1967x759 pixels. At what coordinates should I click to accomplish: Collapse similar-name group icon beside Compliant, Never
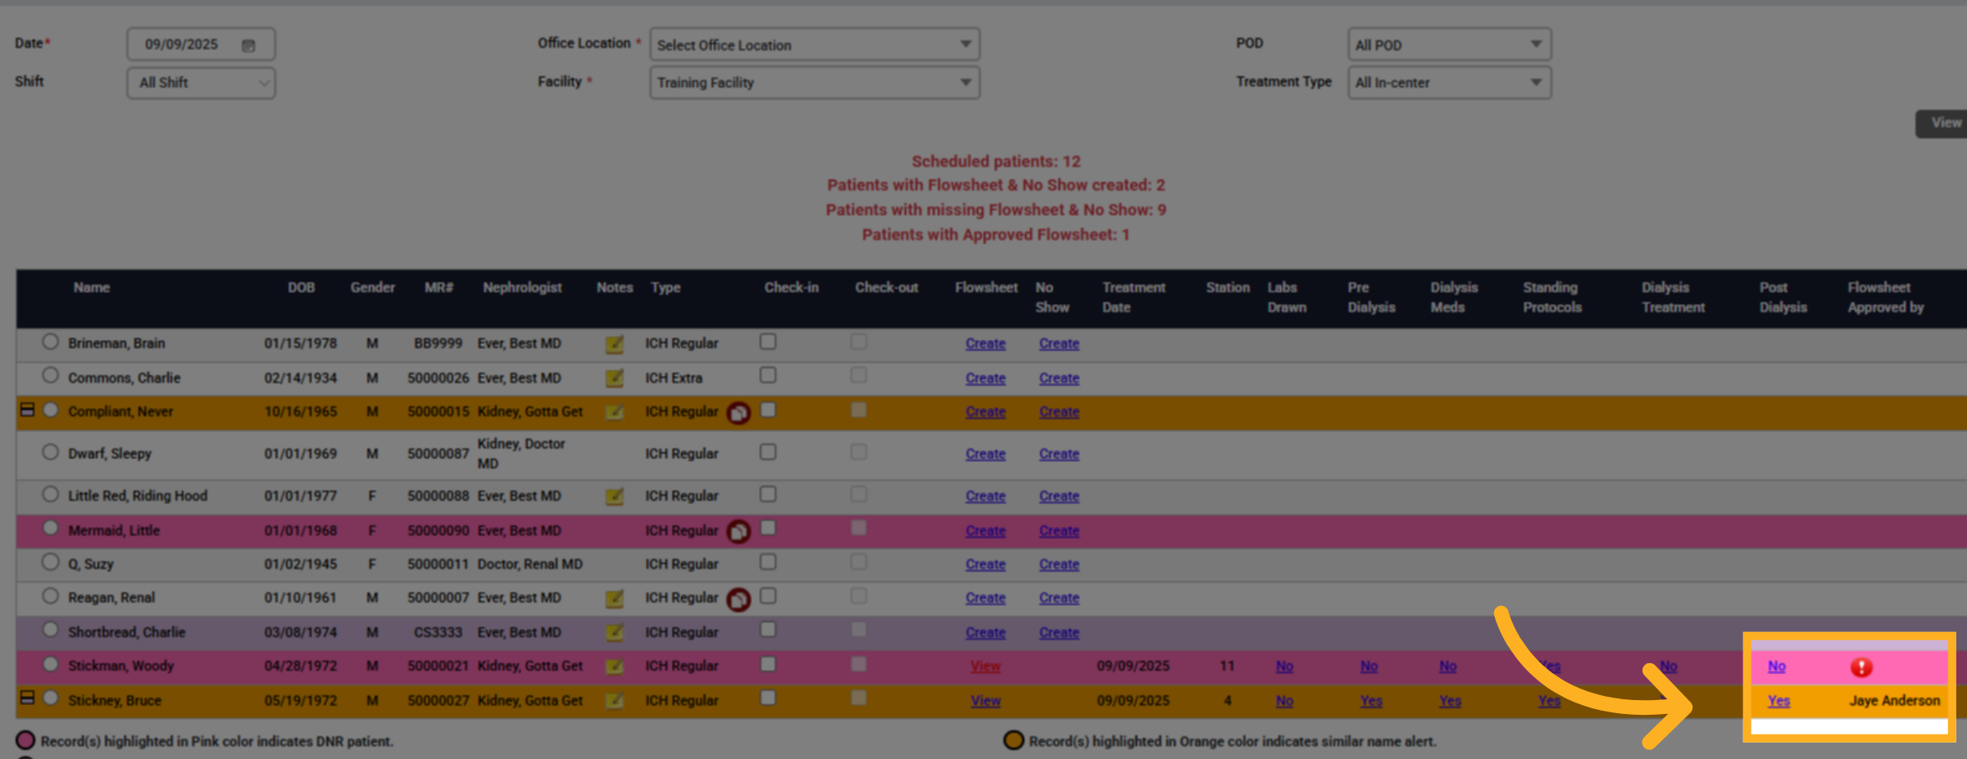coord(27,409)
